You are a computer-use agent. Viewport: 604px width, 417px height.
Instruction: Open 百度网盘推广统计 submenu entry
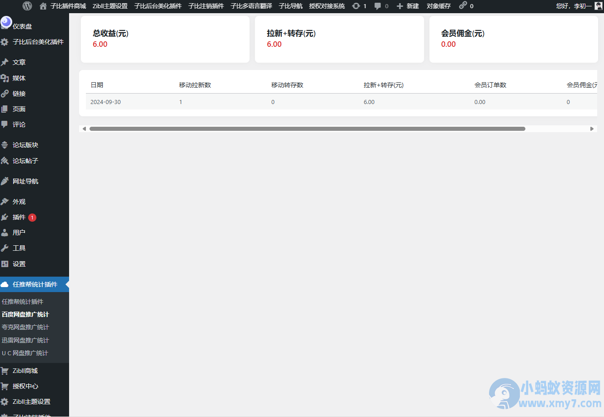25,314
